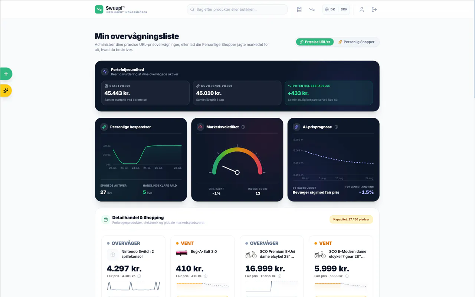The height and width of the screenshot is (297, 475).
Task: Click the yellow sparkle floating button
Action: [6, 91]
